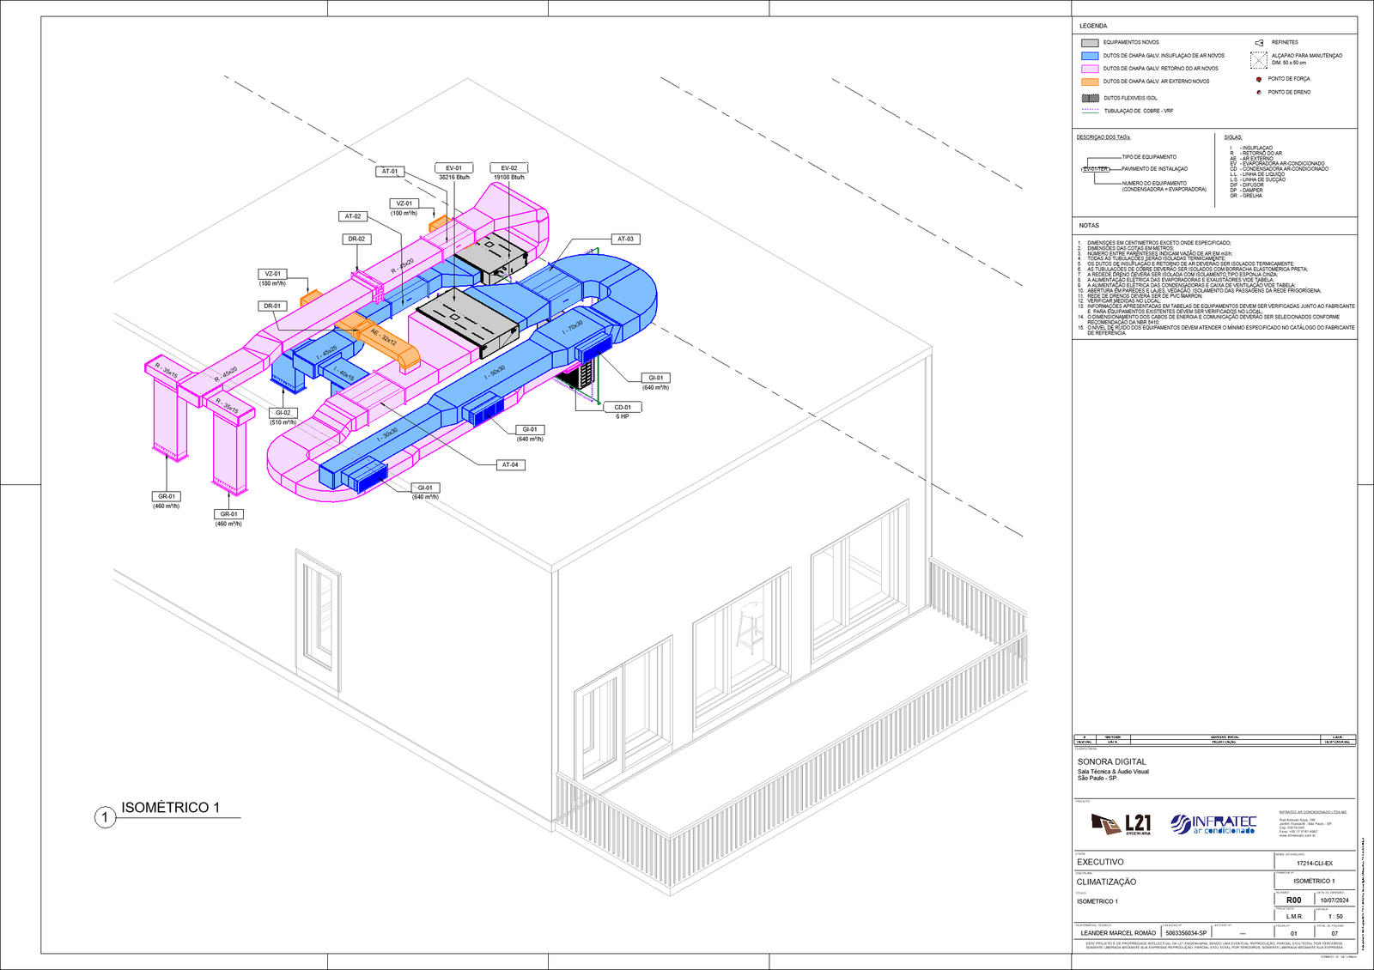
Task: Select the AT-04 tag
Action: (x=510, y=465)
